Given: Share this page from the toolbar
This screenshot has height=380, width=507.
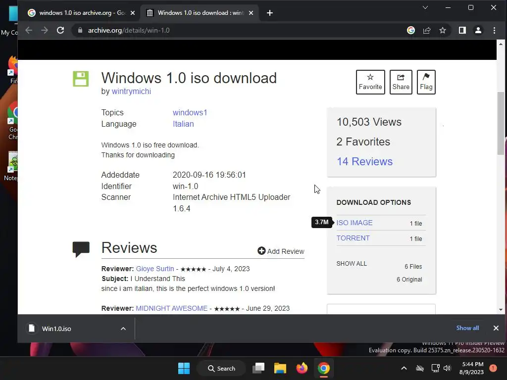Looking at the screenshot, I should pyautogui.click(x=427, y=30).
